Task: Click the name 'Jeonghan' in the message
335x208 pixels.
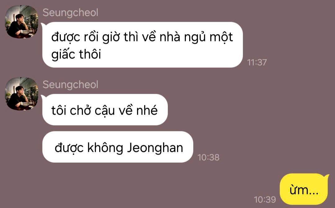Action: [155, 148]
